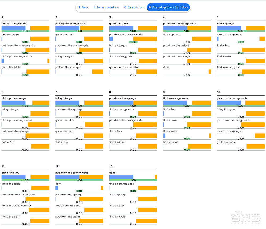Click 'find an apple' option in step 13
The image size is (266, 229).
coord(117,217)
